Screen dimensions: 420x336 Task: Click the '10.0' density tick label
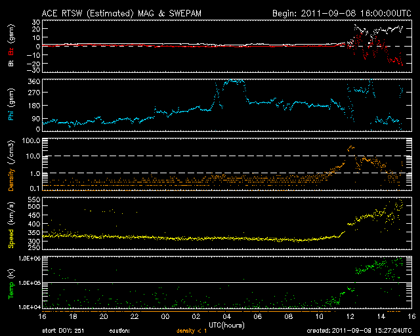tap(33, 156)
